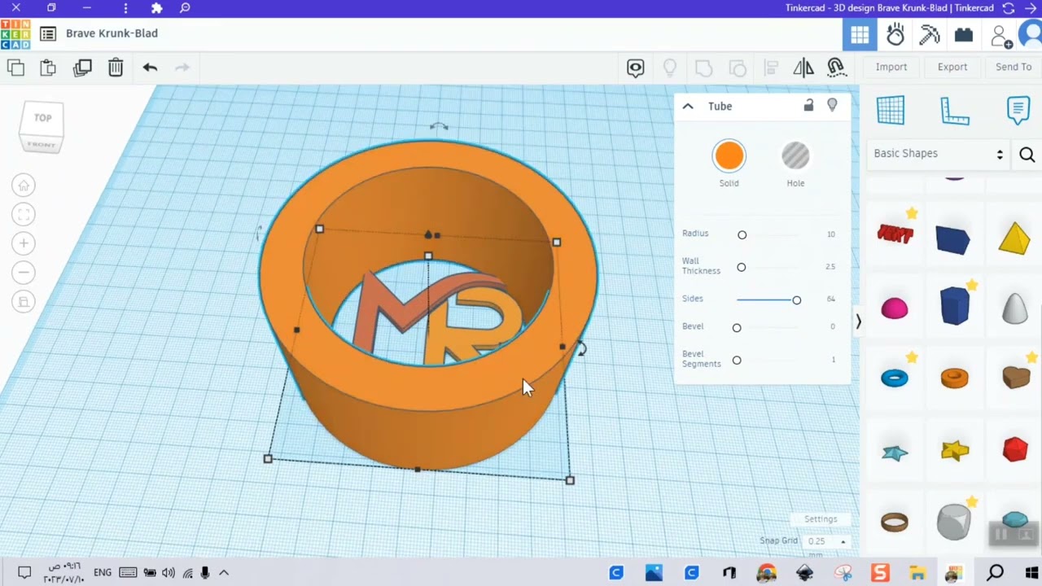Select the orange Tube shape

click(955, 378)
